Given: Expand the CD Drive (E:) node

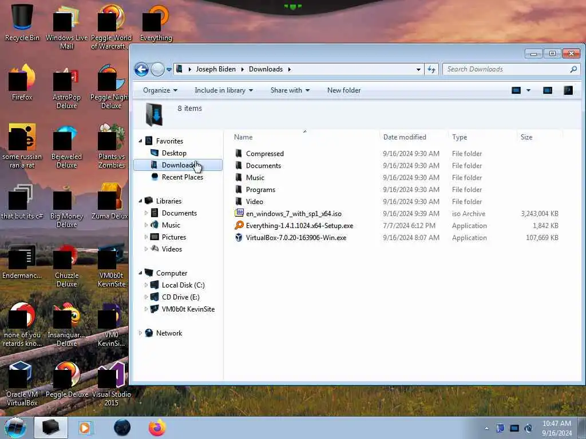Looking at the screenshot, I should tap(146, 297).
